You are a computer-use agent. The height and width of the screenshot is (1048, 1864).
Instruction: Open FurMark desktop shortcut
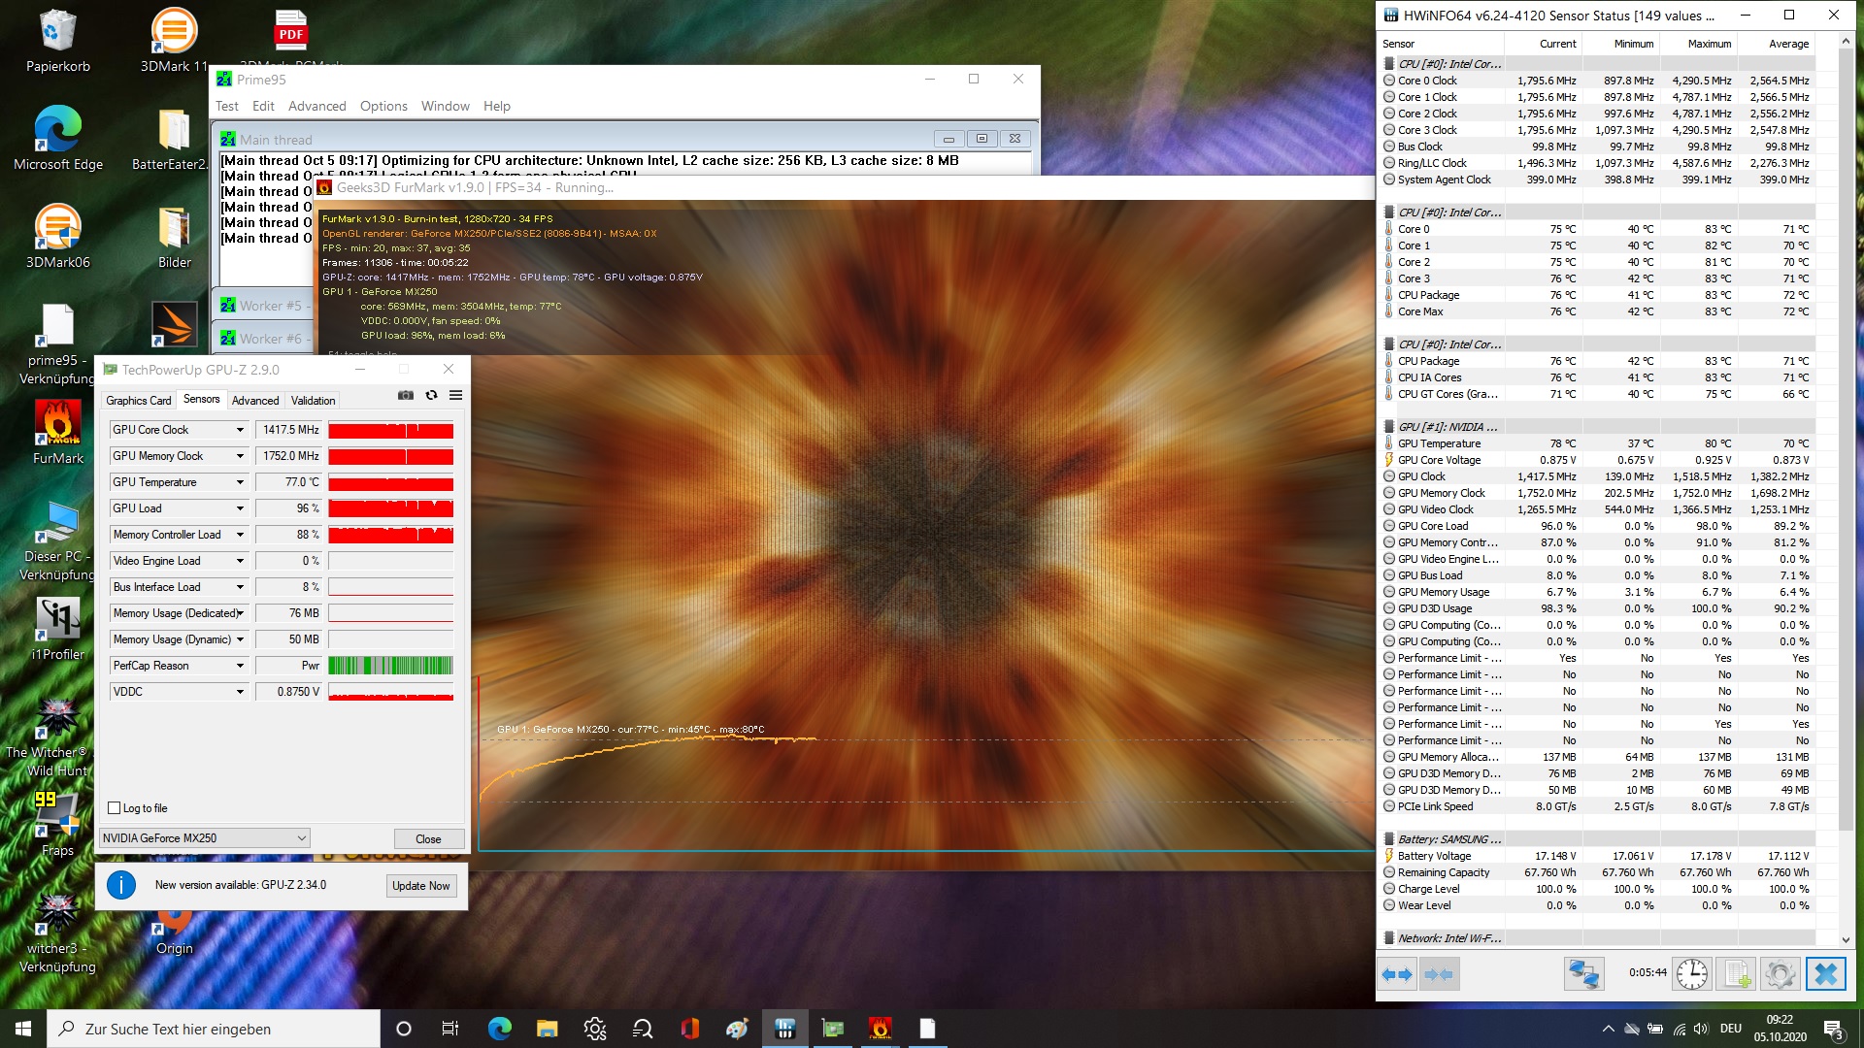tap(58, 433)
